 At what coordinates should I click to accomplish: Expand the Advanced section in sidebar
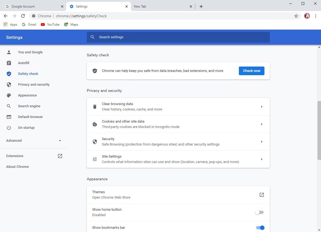pyautogui.click(x=34, y=140)
